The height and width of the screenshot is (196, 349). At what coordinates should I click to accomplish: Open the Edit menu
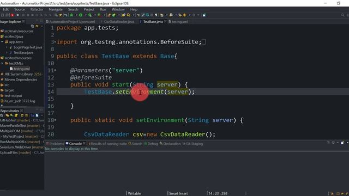[x=6, y=9]
